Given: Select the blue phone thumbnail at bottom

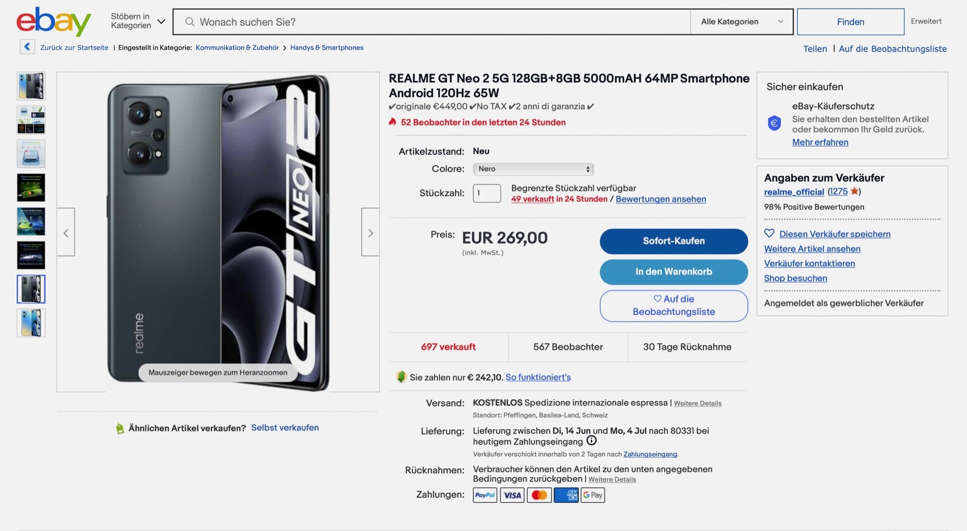Looking at the screenshot, I should 31,323.
